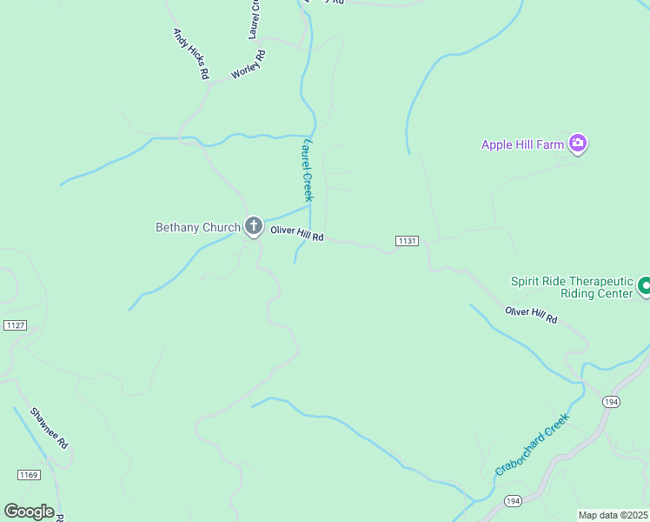
Task: Select the highway 194 shield near Craborchard Creek
Action: tap(611, 402)
